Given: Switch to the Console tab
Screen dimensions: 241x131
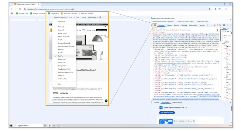Looking at the screenshot, I should tap(169, 25).
